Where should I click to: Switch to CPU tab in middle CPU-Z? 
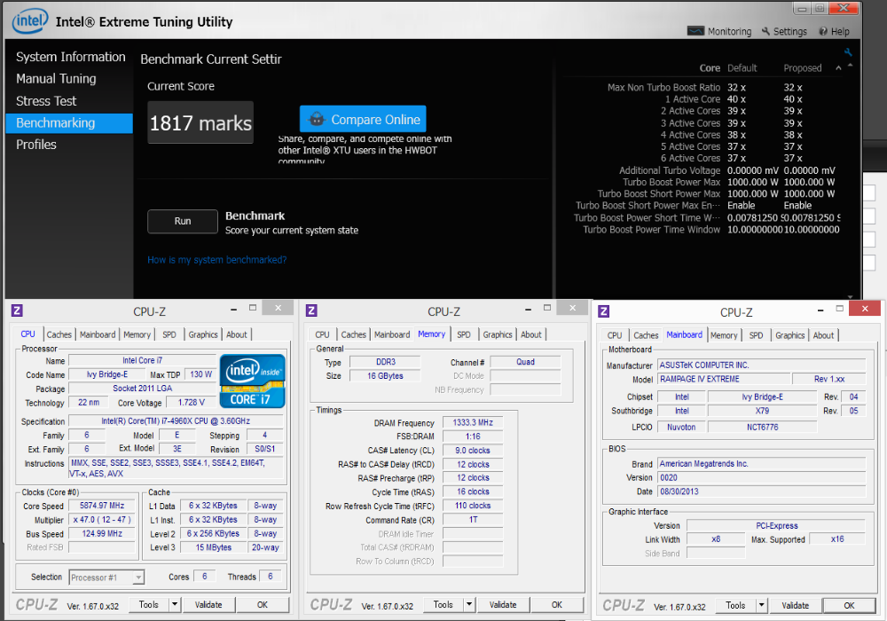(323, 334)
